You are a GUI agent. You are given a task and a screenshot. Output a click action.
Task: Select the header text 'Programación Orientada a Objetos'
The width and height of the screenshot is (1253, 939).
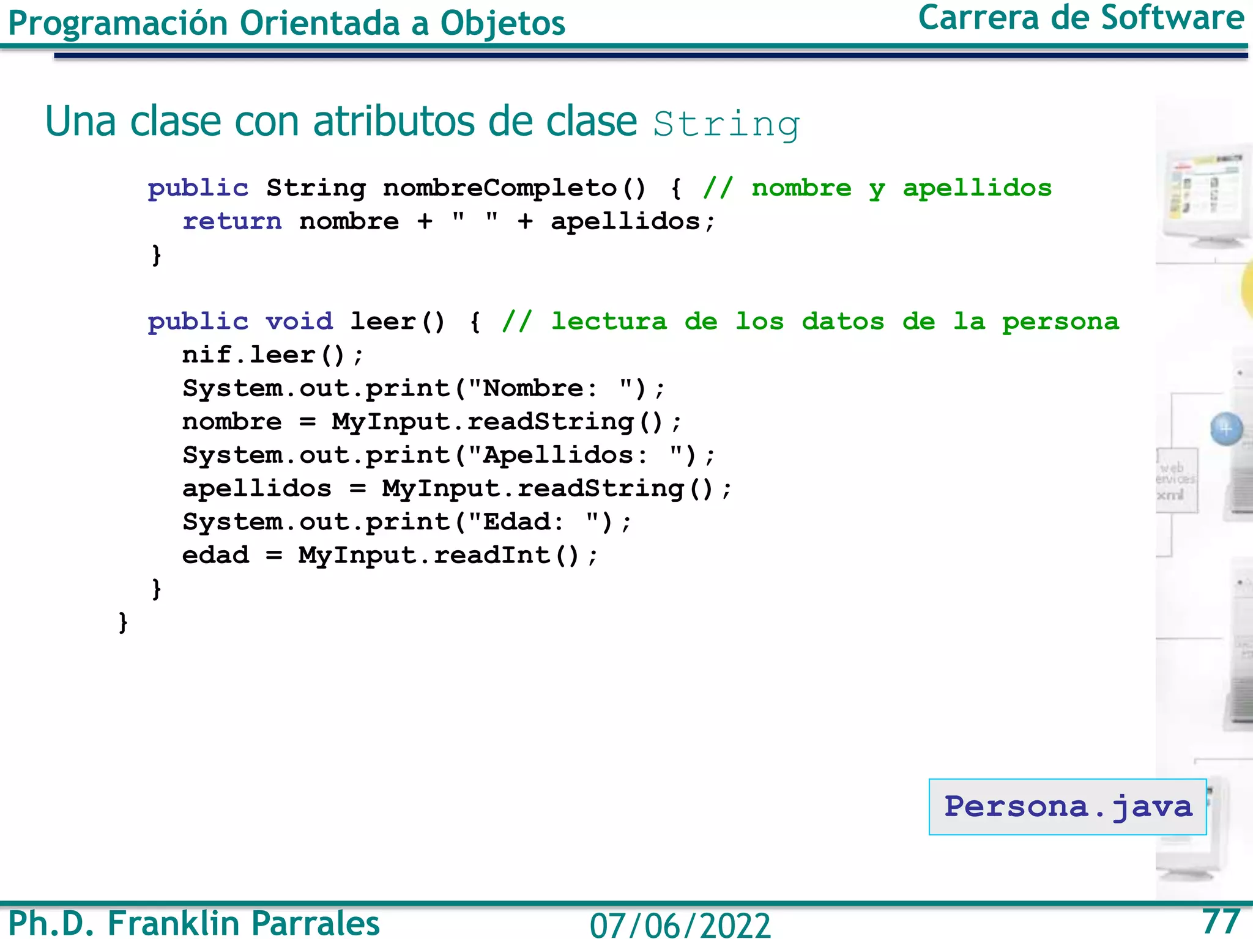[286, 23]
